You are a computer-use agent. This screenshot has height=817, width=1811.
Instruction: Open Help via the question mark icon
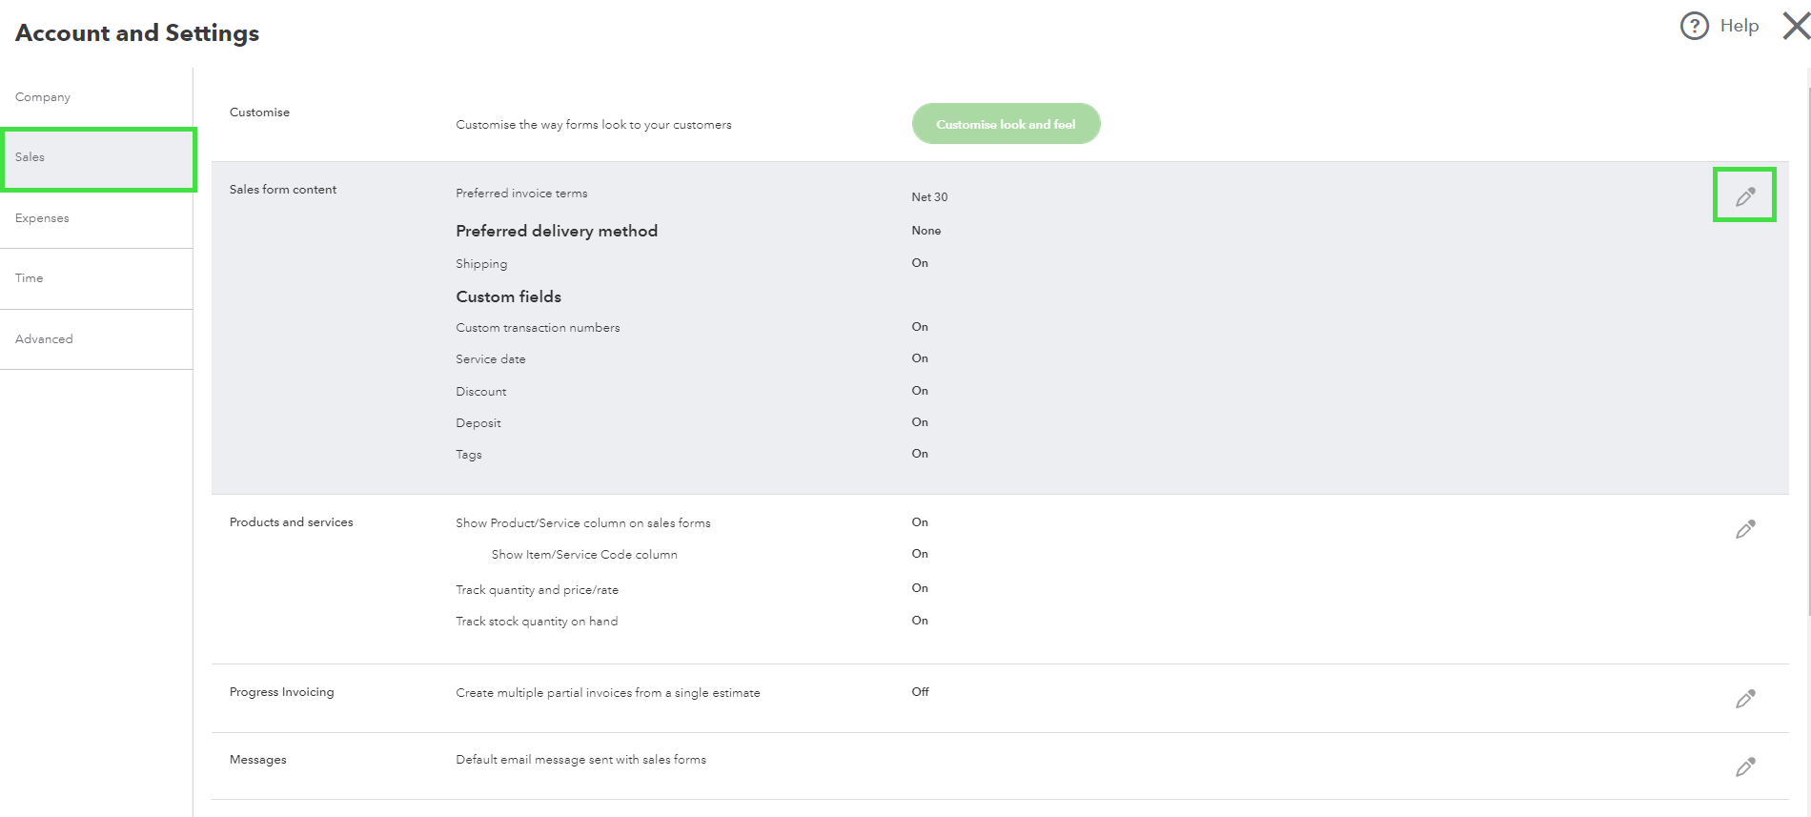pyautogui.click(x=1694, y=26)
